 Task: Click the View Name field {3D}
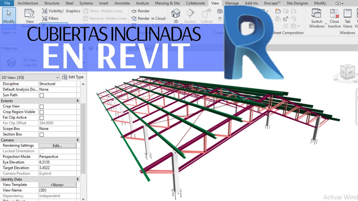pyautogui.click(x=57, y=190)
